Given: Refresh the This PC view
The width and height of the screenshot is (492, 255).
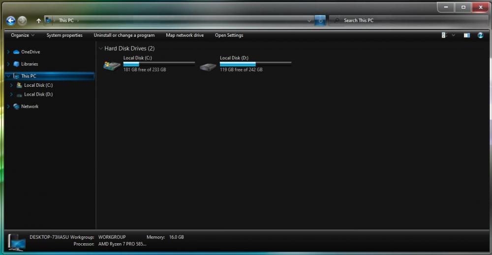Looking at the screenshot, I should pos(320,21).
